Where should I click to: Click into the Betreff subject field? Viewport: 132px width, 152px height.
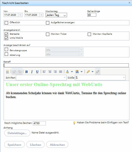coord(66,65)
